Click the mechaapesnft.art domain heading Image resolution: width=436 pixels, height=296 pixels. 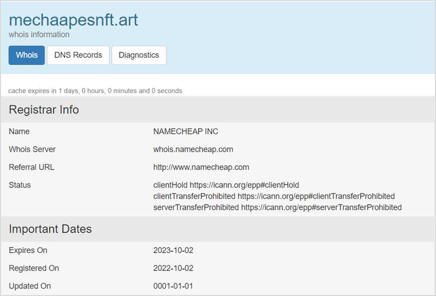click(73, 20)
